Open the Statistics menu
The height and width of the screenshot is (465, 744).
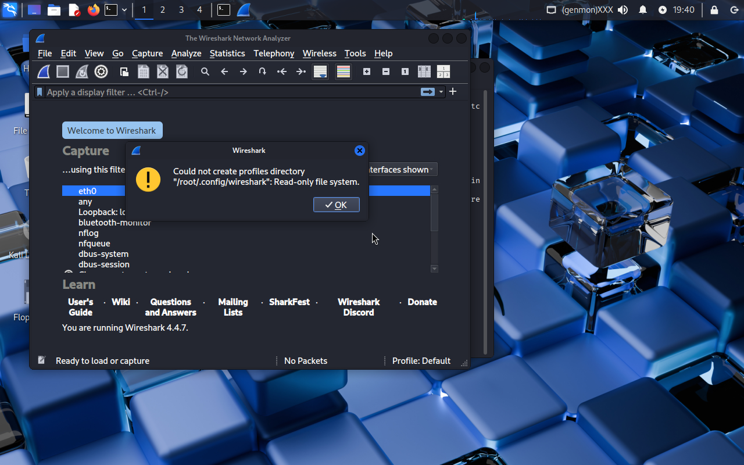pyautogui.click(x=227, y=53)
